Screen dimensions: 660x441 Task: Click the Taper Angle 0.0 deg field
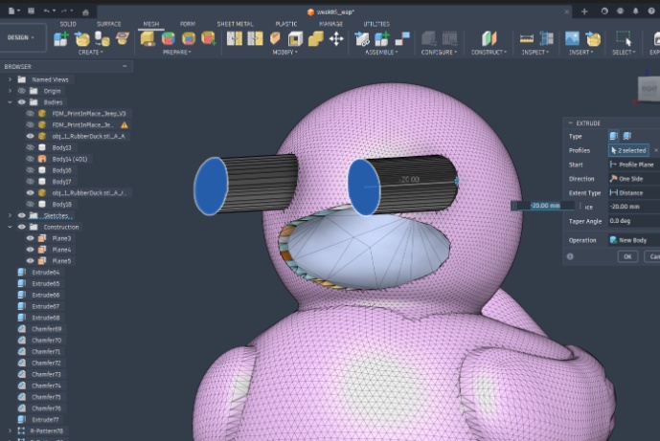coord(634,221)
